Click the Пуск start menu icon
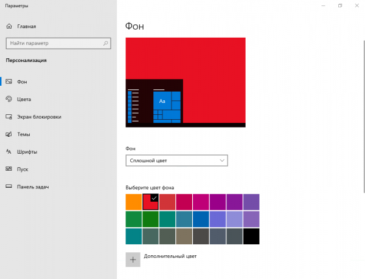365x279 pixels. pyautogui.click(x=9, y=169)
